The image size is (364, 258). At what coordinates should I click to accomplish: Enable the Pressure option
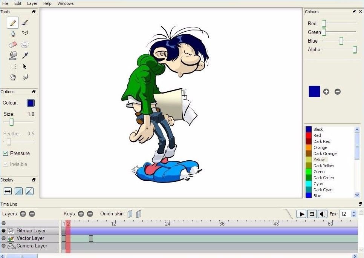5,153
